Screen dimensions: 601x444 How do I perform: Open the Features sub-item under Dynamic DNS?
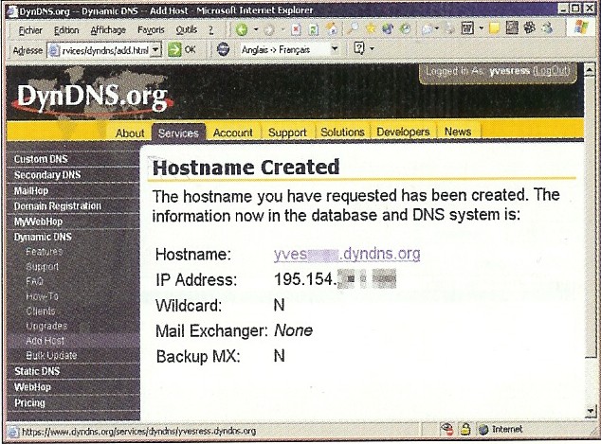click(44, 252)
